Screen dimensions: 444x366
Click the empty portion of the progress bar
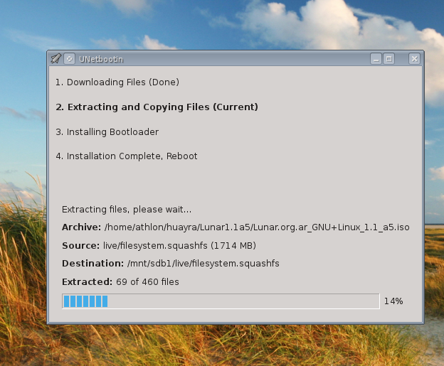point(242,301)
